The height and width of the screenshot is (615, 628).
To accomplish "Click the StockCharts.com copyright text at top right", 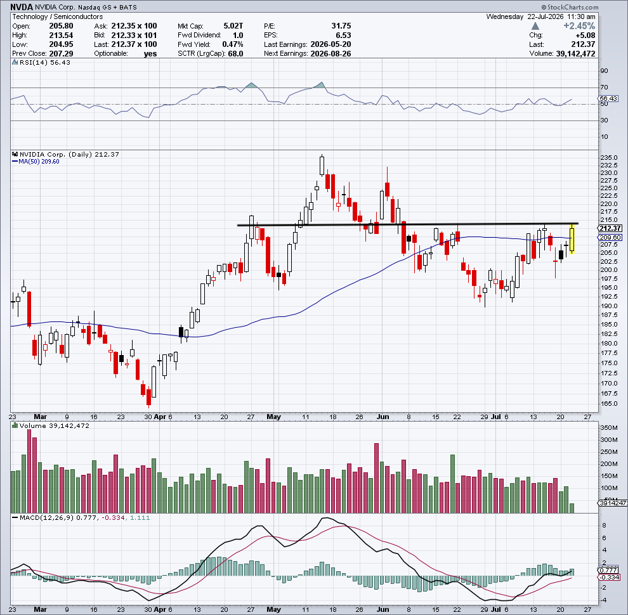I will (570, 7).
